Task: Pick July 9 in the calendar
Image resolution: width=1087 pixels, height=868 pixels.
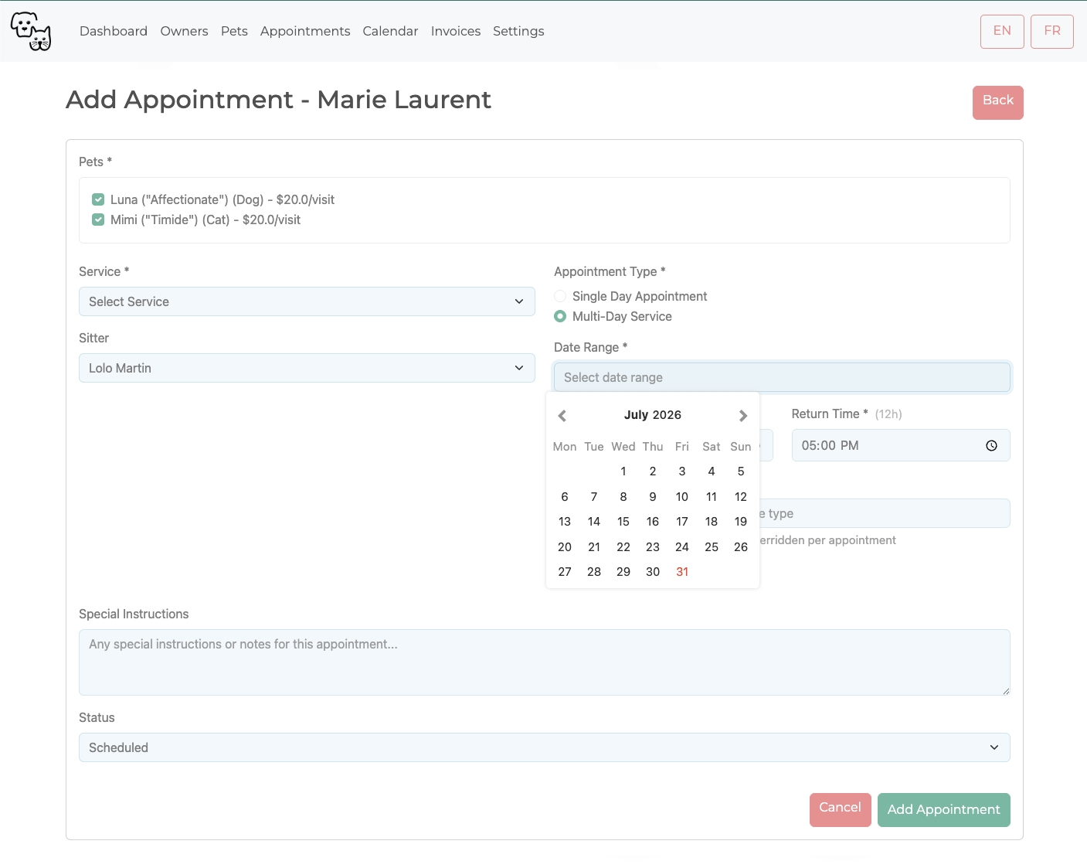Action: pos(653,497)
